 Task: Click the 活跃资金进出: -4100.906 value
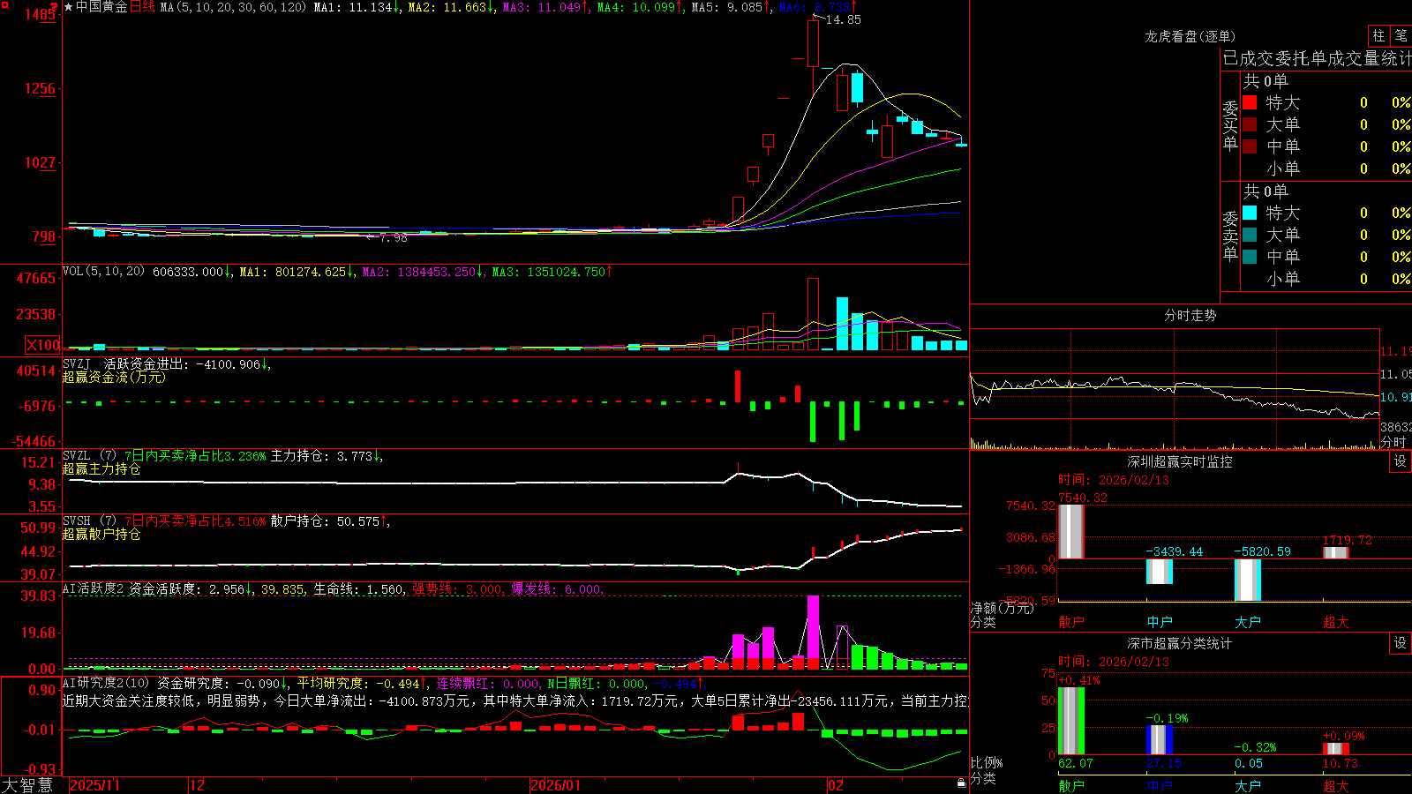pos(187,363)
